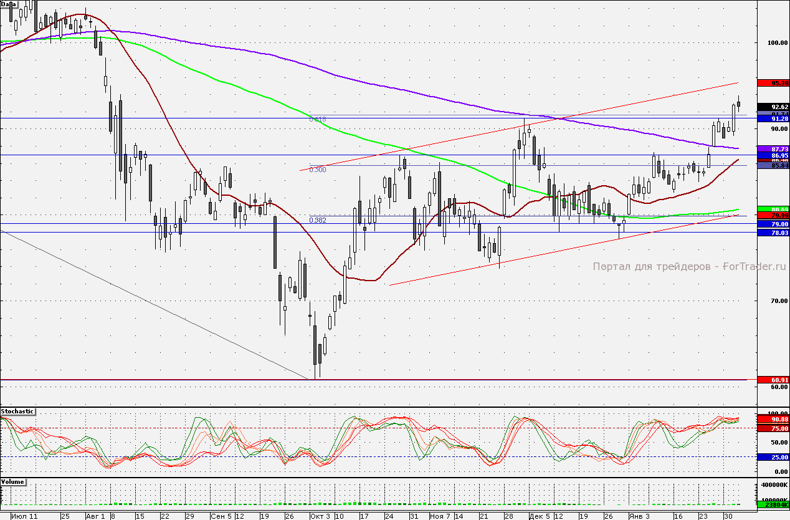Viewport: 790px width, 520px height.
Task: Click the 0.500 Fibonacci level label
Action: click(318, 170)
